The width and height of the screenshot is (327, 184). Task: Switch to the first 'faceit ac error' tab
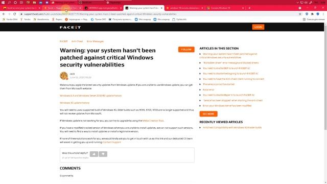[21, 8]
